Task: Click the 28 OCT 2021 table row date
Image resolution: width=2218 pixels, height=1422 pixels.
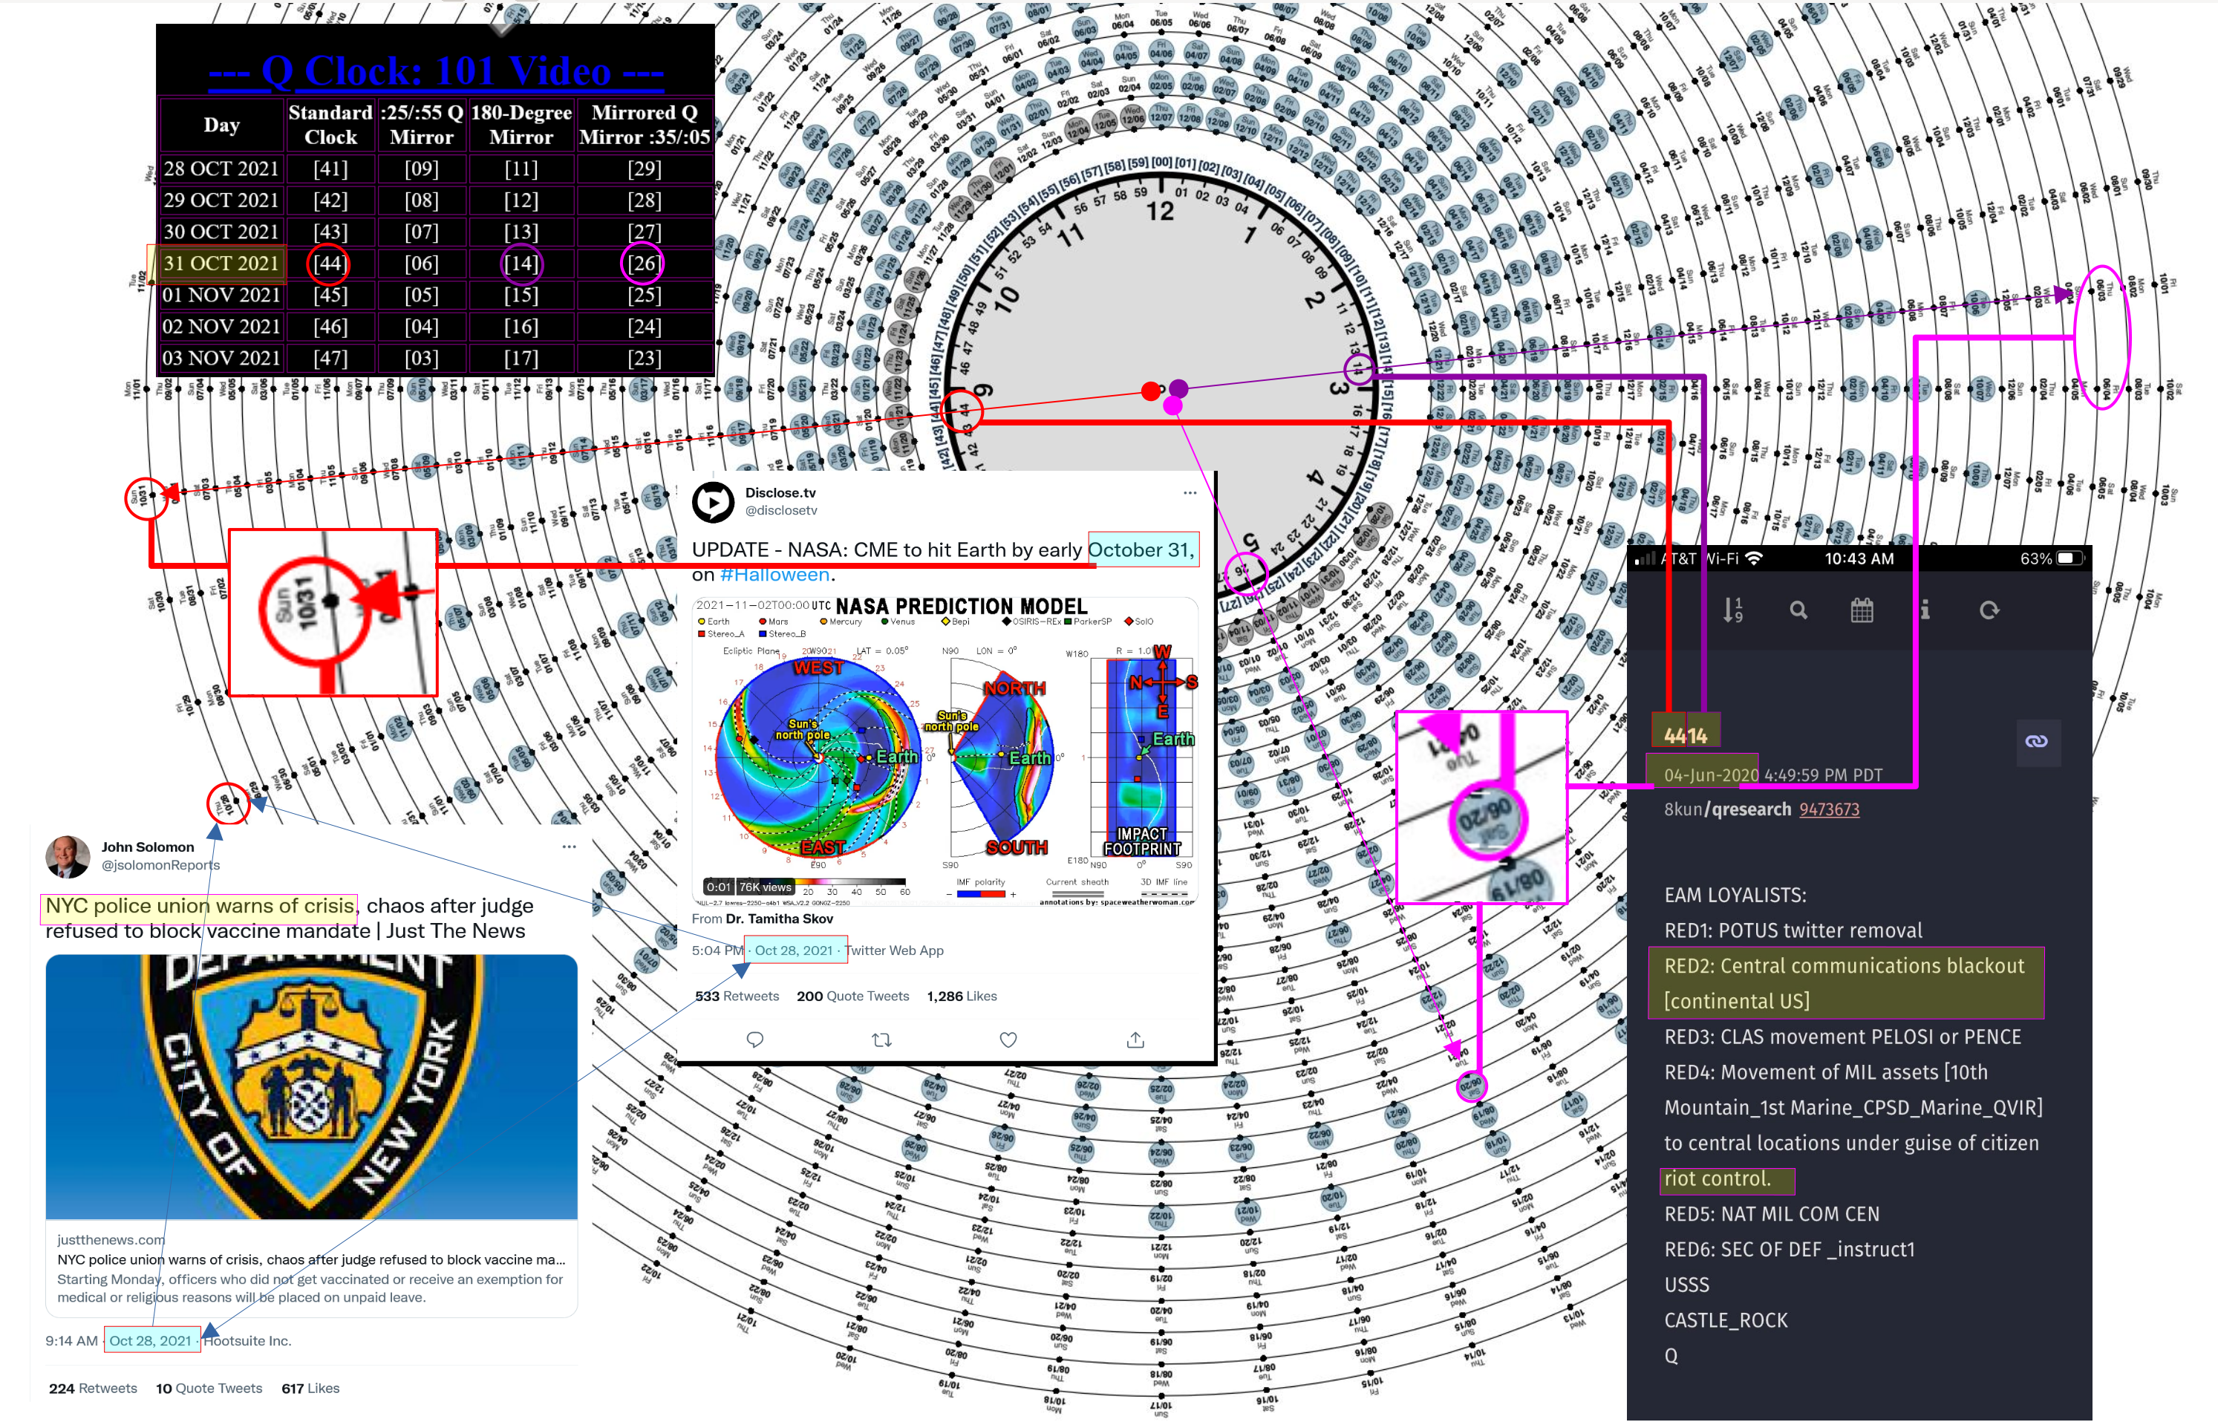Action: (x=221, y=169)
